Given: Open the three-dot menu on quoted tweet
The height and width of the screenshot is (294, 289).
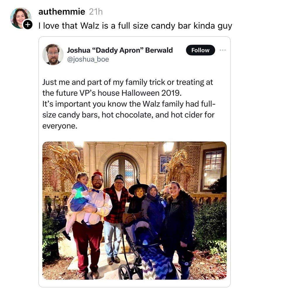Looking at the screenshot, I should (x=223, y=50).
